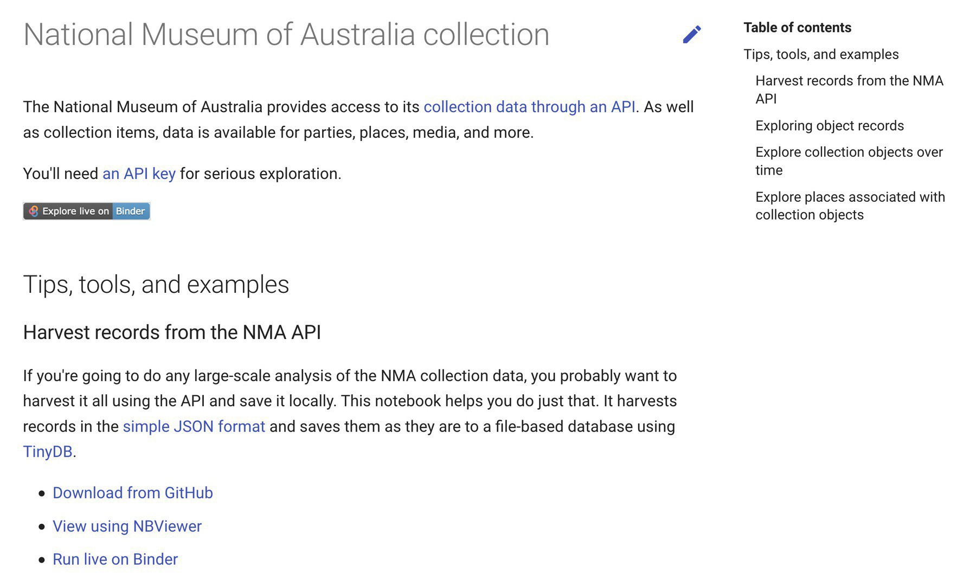The image size is (976, 584).
Task: Jump to Tips, tools, and examples in contents
Action: (x=821, y=54)
